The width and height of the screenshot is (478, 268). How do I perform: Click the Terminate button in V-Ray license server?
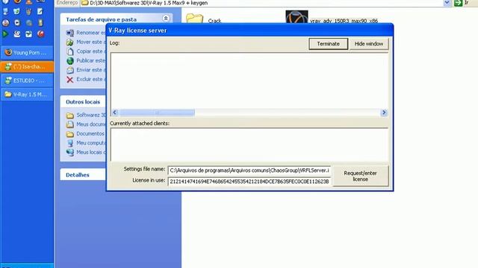point(328,44)
